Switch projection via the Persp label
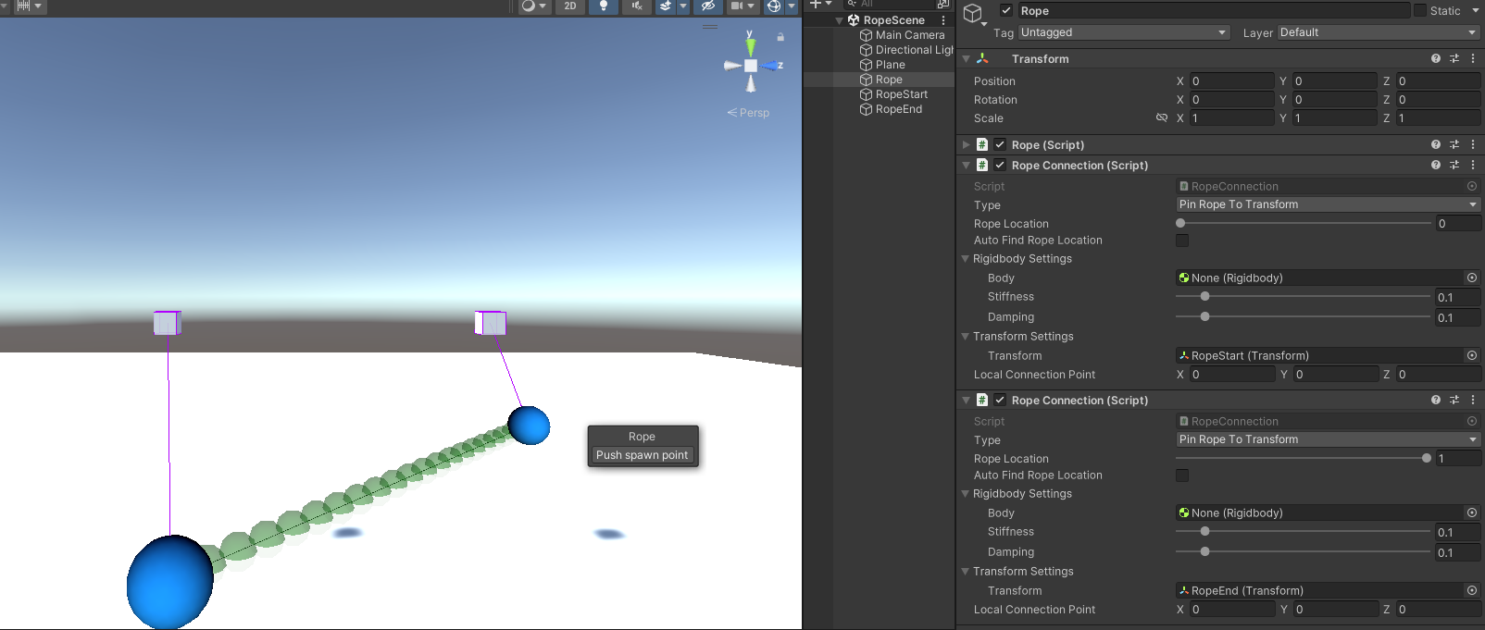The image size is (1485, 630). coord(748,113)
